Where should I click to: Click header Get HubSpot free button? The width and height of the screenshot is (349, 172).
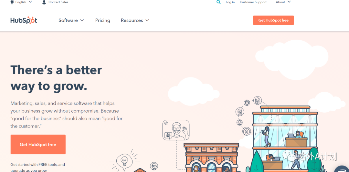click(273, 20)
